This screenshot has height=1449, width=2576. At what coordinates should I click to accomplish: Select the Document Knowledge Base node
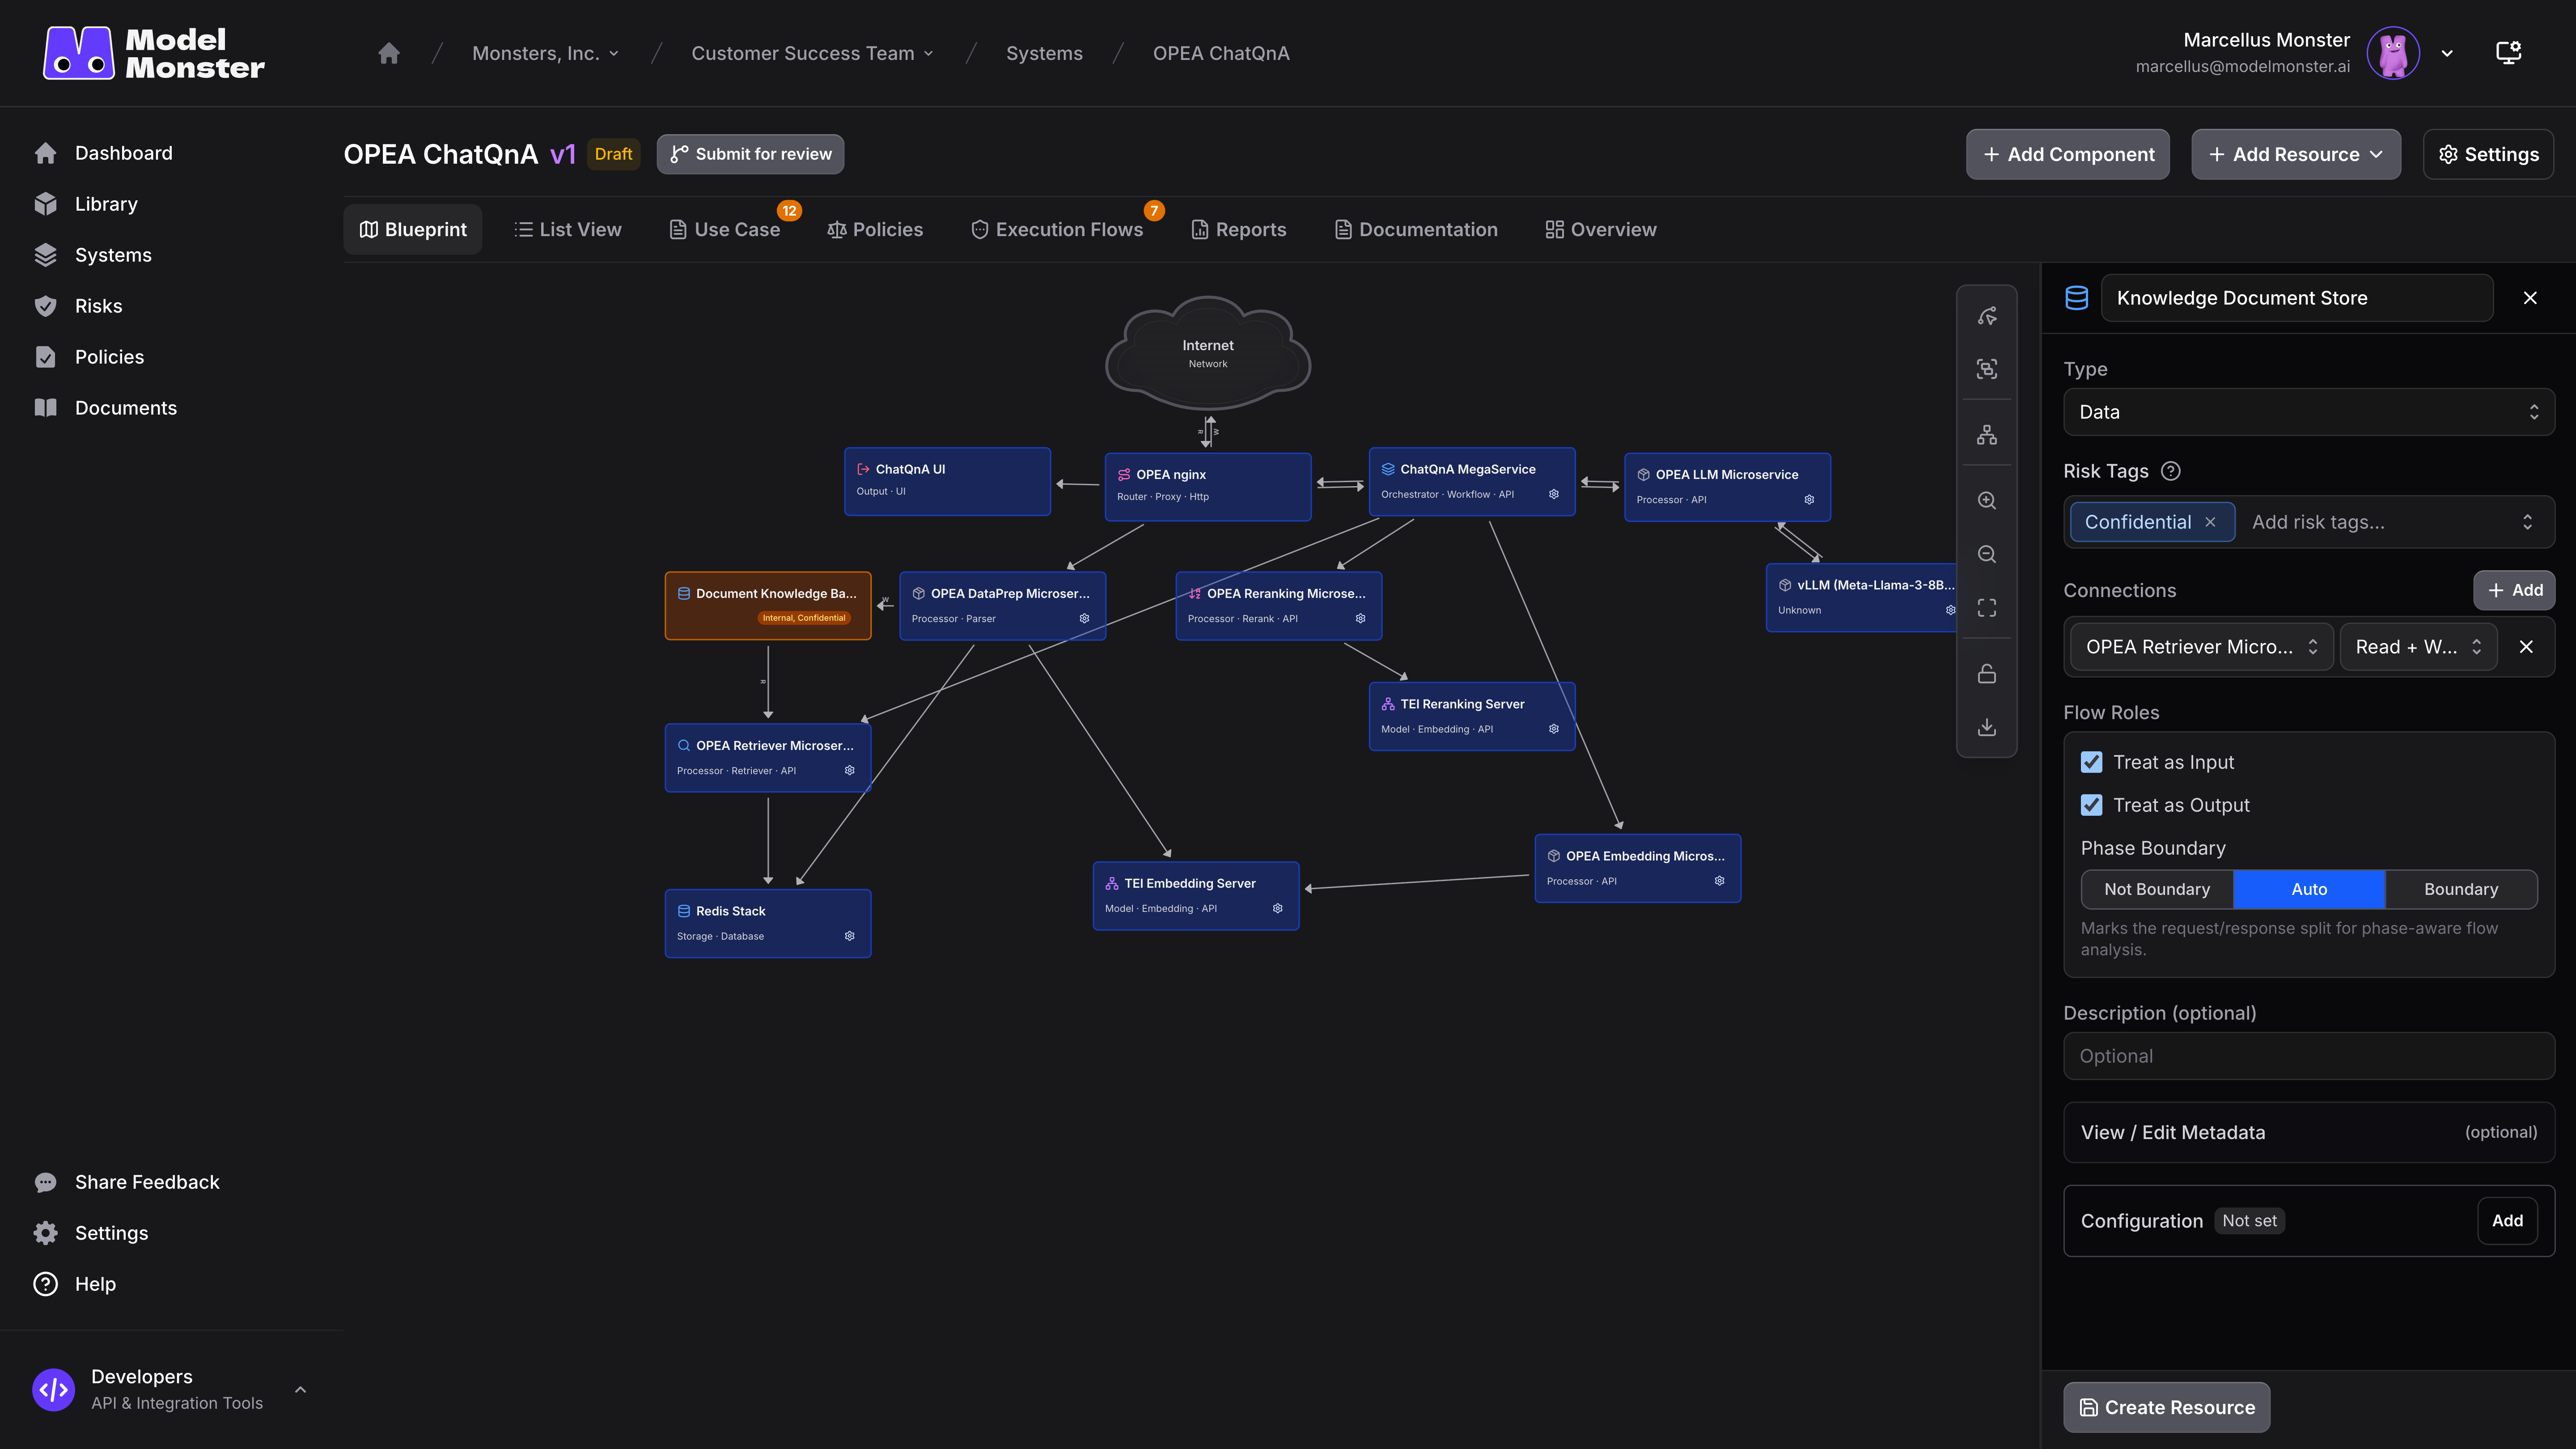[768, 605]
